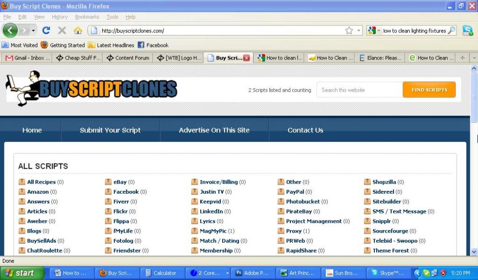
Task: Click the Stop loading X icon
Action: click(x=62, y=31)
